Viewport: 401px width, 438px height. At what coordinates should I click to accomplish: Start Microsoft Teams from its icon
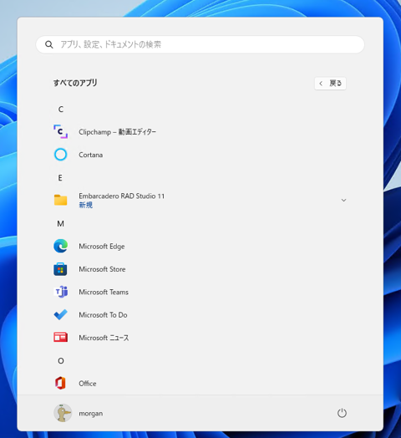click(x=61, y=292)
